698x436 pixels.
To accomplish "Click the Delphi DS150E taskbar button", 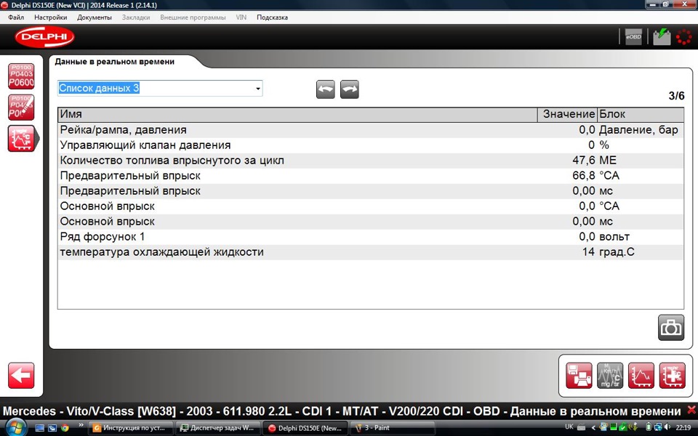I will pos(305,428).
